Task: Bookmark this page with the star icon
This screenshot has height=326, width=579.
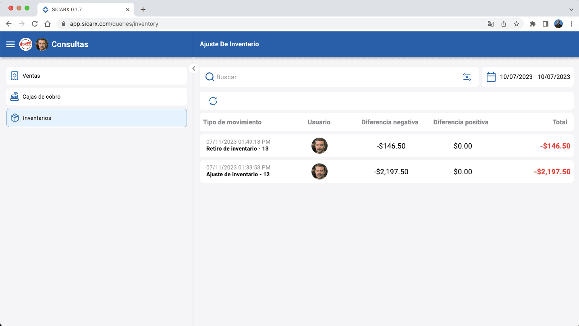Action: coord(517,24)
